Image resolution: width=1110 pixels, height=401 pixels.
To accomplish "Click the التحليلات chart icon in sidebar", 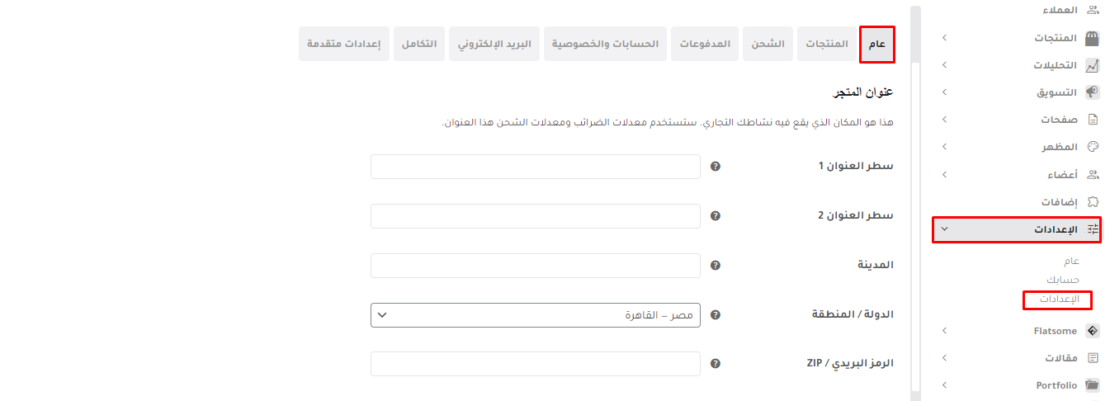I will (1092, 65).
